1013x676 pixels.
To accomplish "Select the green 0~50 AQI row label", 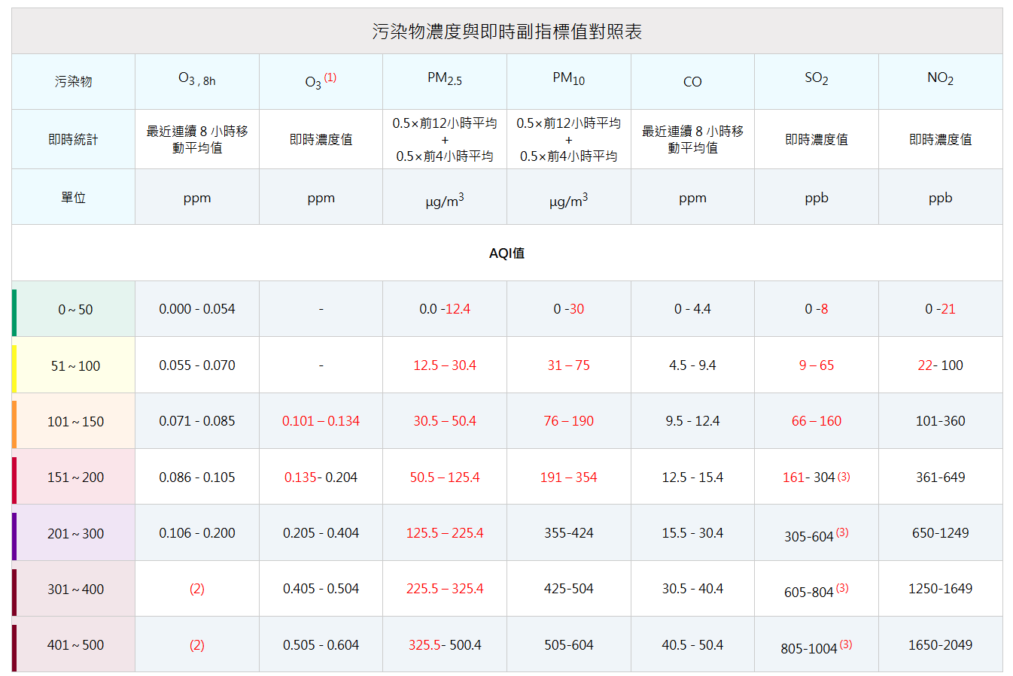I will coord(75,309).
